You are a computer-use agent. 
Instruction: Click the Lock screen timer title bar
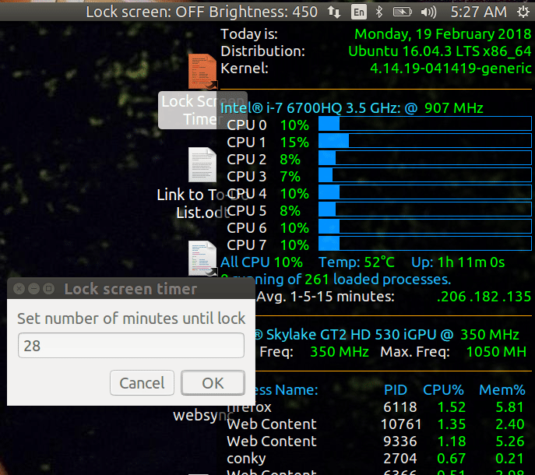click(131, 289)
